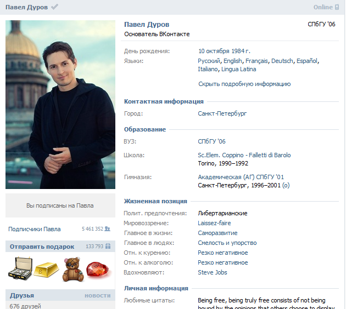Image resolution: width=346 pixels, height=309 pixels.
Task: Open the СПбГУ '06 link in the top-right corner
Action: click(321, 25)
